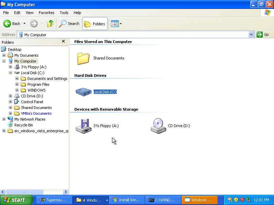
Task: Expand Program Files folder node
Action: point(17,84)
